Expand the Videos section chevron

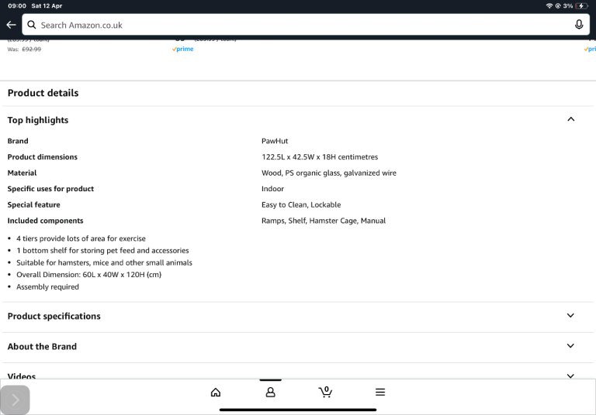[570, 376]
